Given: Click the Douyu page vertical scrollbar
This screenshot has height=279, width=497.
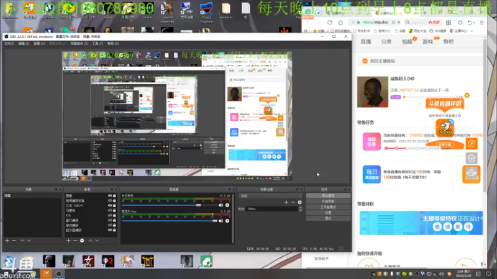Looking at the screenshot, I should 485,115.
